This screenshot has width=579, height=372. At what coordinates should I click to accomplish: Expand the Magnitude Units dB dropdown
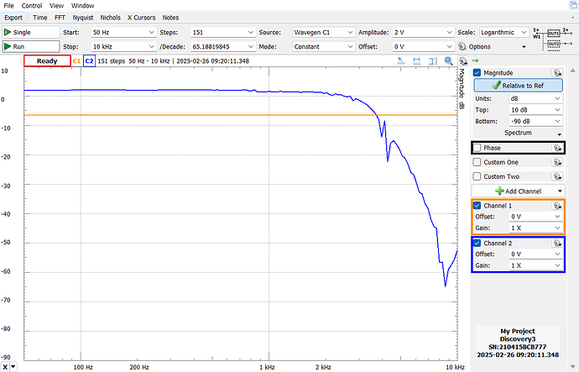click(533, 98)
